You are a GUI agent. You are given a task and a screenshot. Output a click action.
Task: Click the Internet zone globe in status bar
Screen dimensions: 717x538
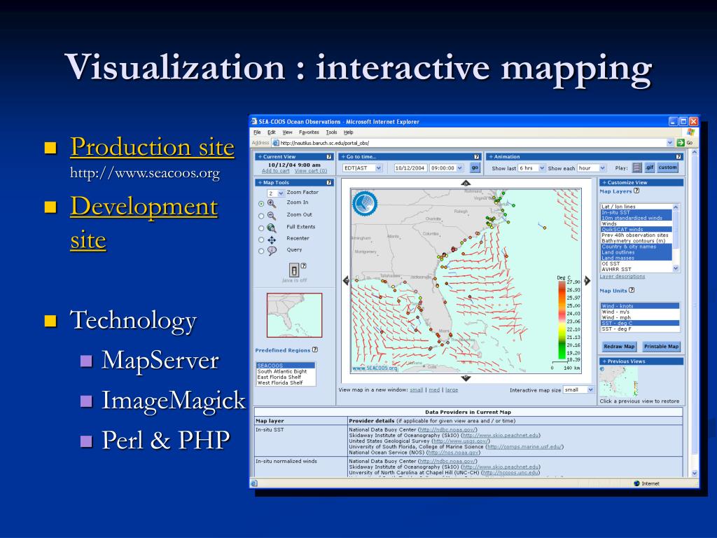(636, 483)
